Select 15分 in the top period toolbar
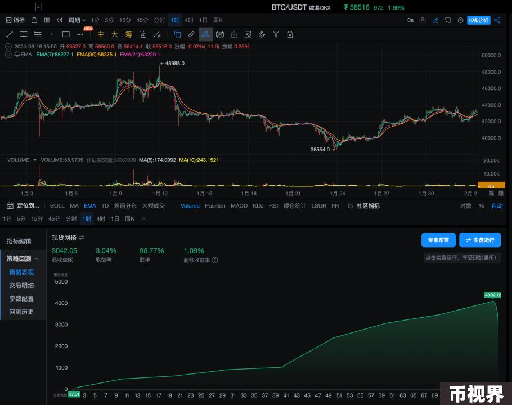The image size is (512, 405). click(x=125, y=20)
